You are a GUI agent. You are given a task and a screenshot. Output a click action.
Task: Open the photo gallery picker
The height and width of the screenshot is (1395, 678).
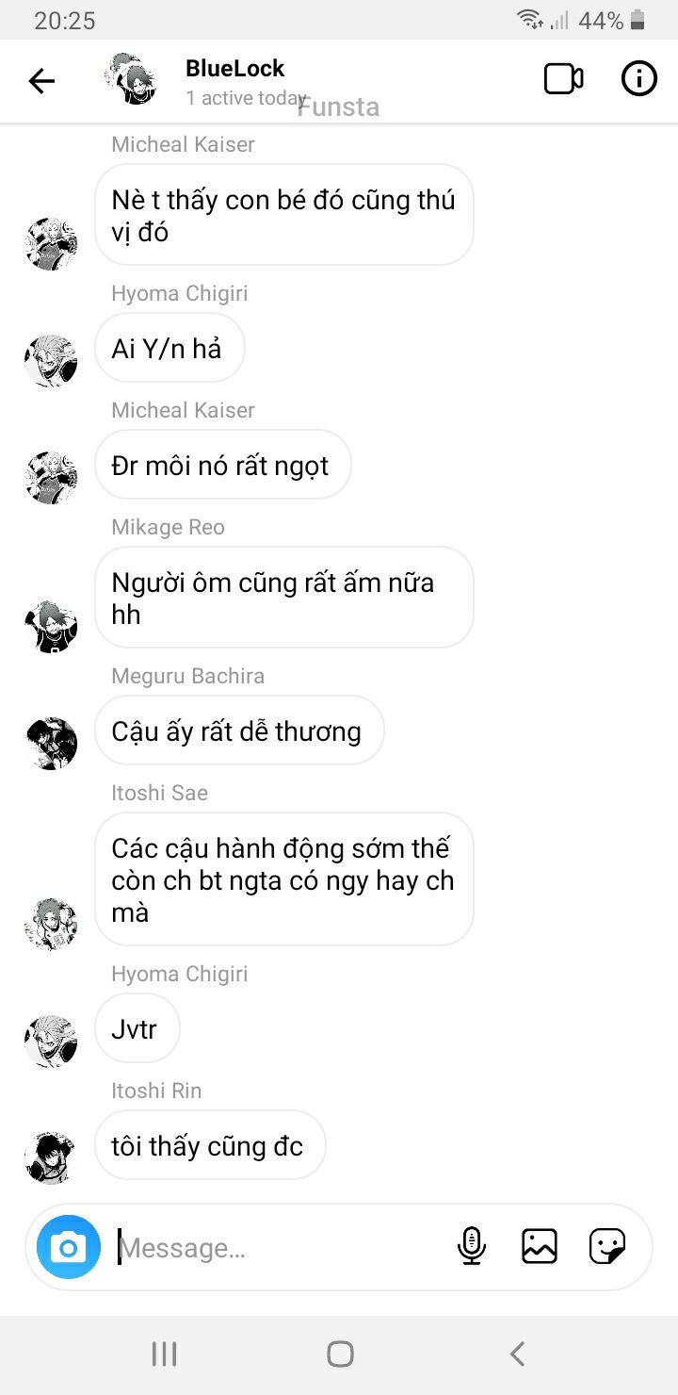pyautogui.click(x=540, y=1246)
